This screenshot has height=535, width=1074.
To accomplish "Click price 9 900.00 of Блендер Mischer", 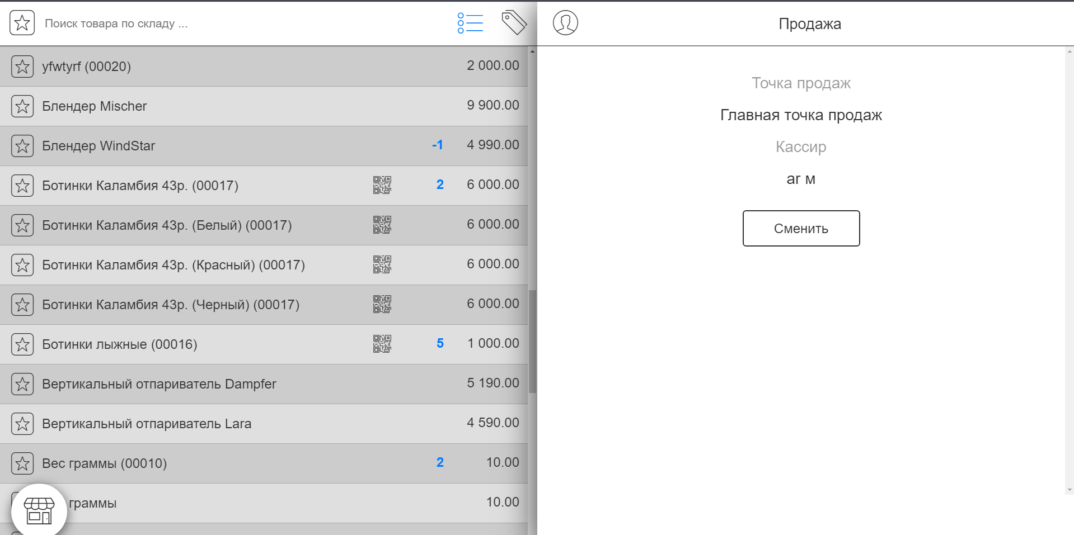I will 493,105.
